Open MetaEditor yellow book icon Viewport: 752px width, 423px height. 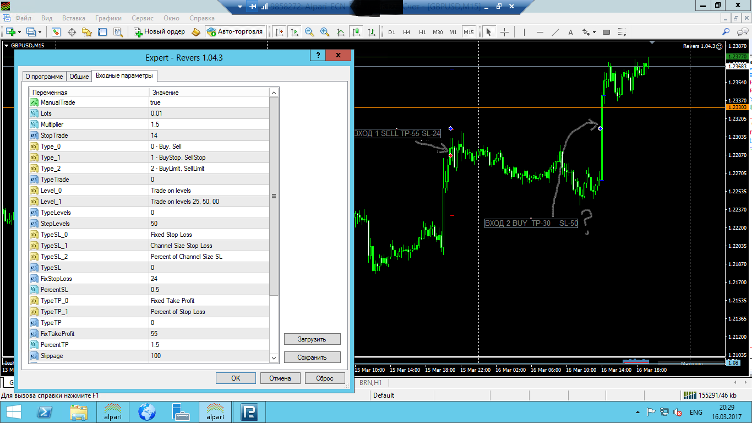(x=197, y=32)
